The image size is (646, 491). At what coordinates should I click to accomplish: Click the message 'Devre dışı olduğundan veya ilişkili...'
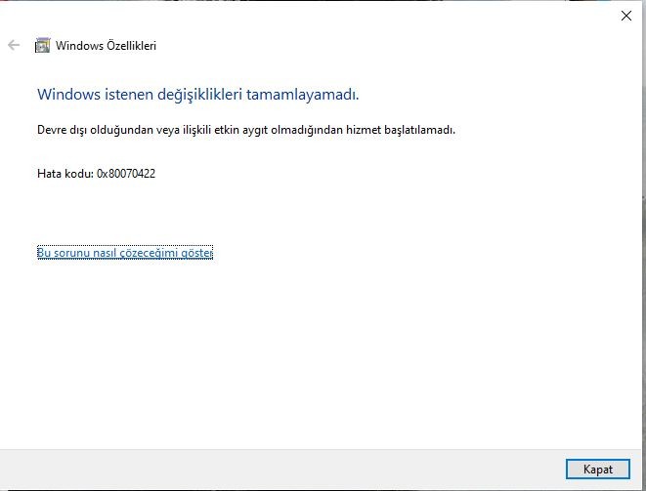[x=246, y=130]
